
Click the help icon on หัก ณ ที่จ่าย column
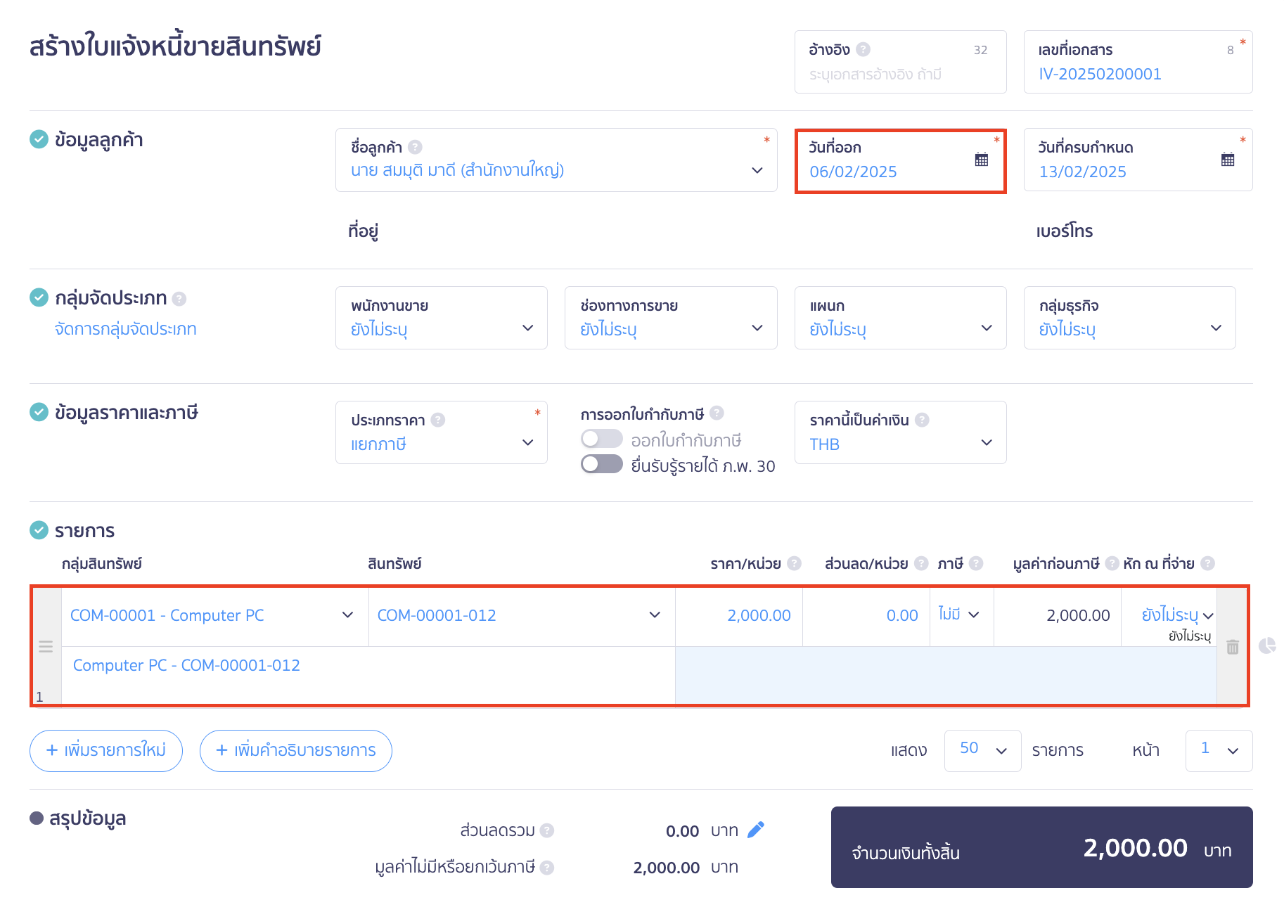pos(1209,563)
